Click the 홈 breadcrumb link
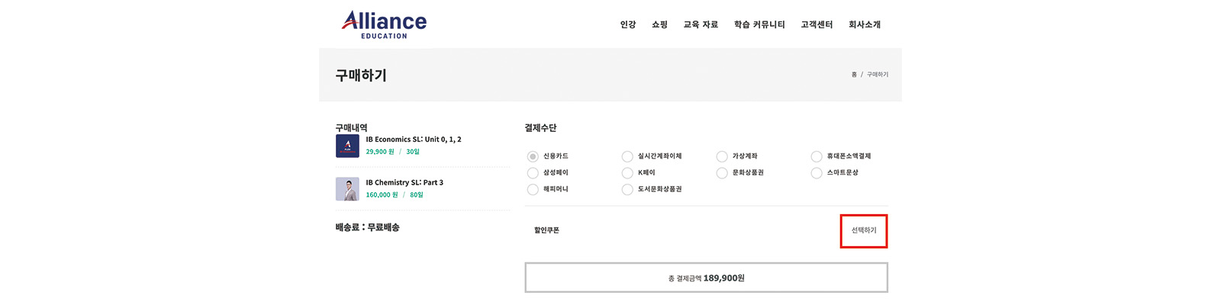This screenshot has width=1221, height=305. point(854,75)
